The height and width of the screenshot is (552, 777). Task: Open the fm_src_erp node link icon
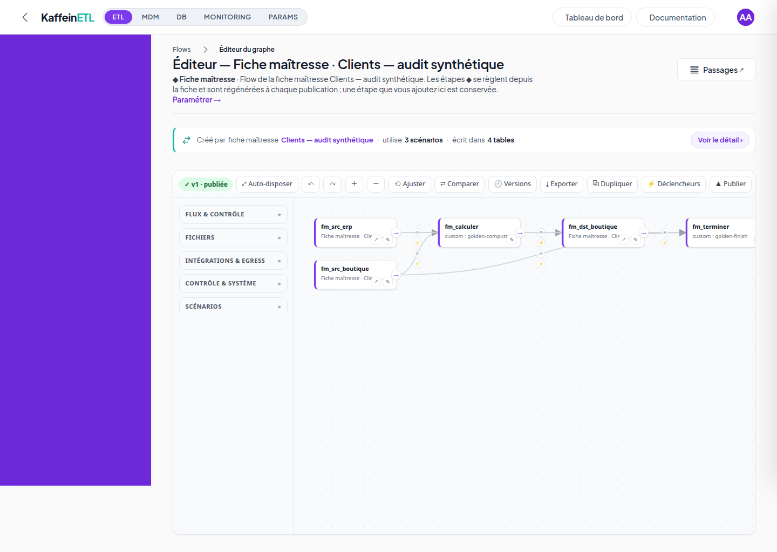(x=377, y=240)
